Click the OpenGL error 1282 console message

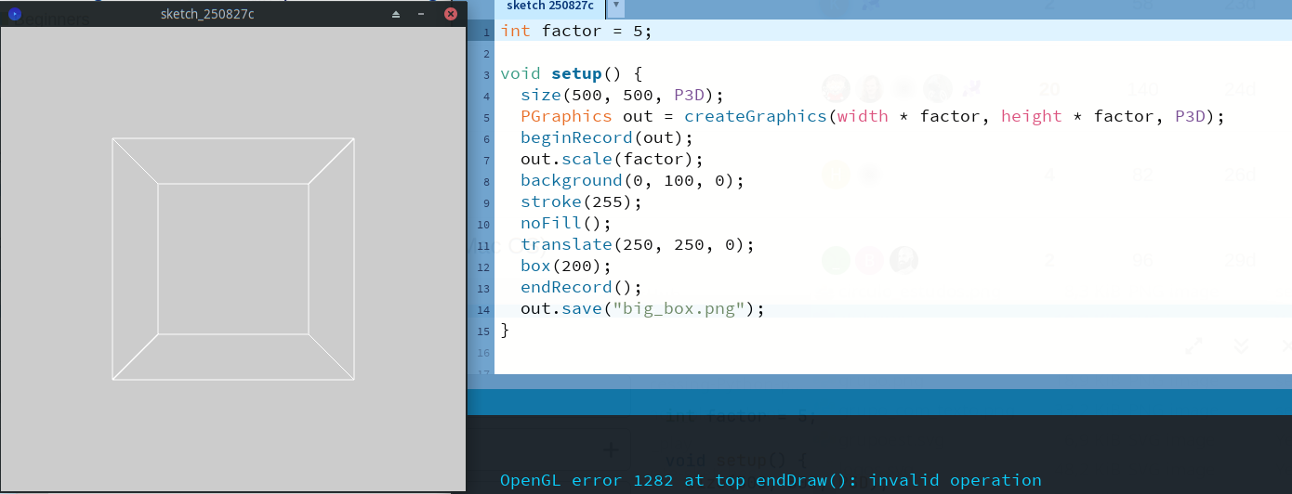pyautogui.click(x=771, y=480)
